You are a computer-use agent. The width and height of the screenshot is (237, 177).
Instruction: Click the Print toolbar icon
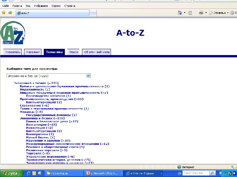coord(201,13)
